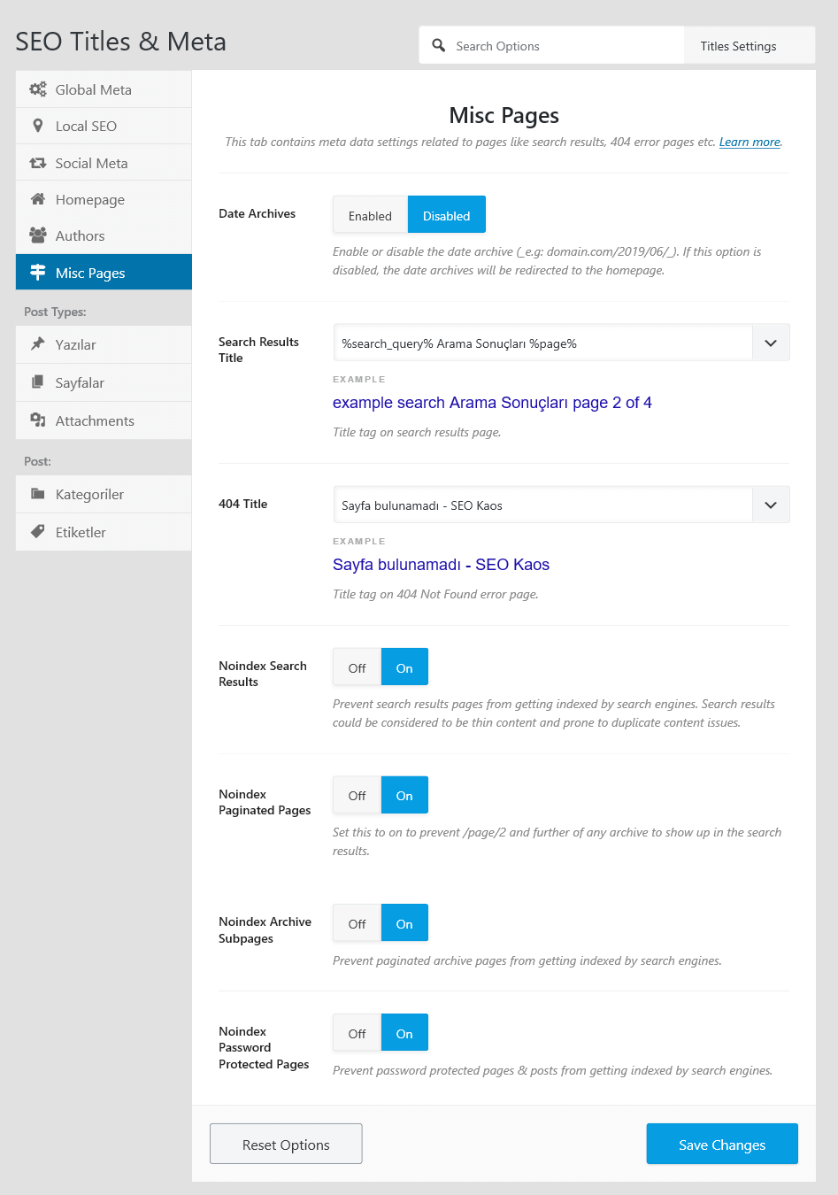Click the search magnifier icon
Image resolution: width=838 pixels, height=1195 pixels.
click(x=439, y=45)
